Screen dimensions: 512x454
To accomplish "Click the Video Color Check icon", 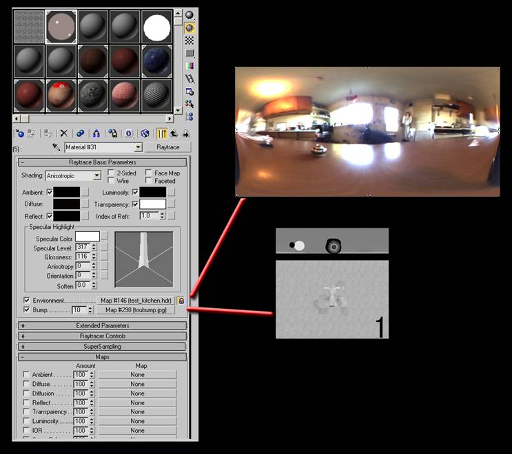I will click(x=190, y=65).
